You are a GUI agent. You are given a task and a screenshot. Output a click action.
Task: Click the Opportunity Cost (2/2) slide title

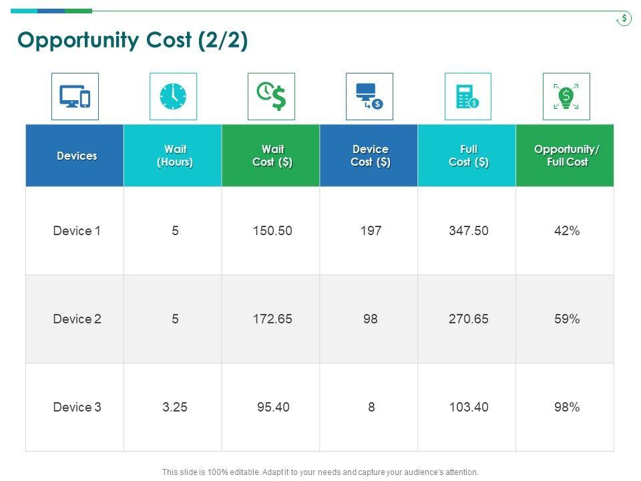point(133,41)
